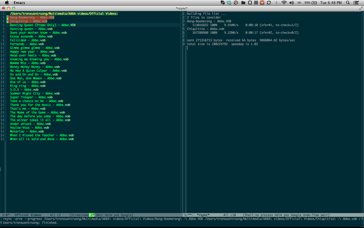The image size is (364, 228).
Task: Click the keyboard input menu bar icon
Action: pyautogui.click(x=299, y=3)
